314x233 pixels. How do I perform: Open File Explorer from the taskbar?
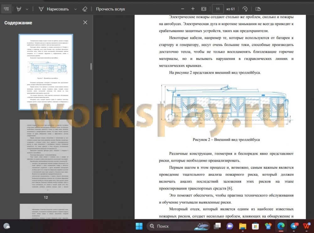242,226
